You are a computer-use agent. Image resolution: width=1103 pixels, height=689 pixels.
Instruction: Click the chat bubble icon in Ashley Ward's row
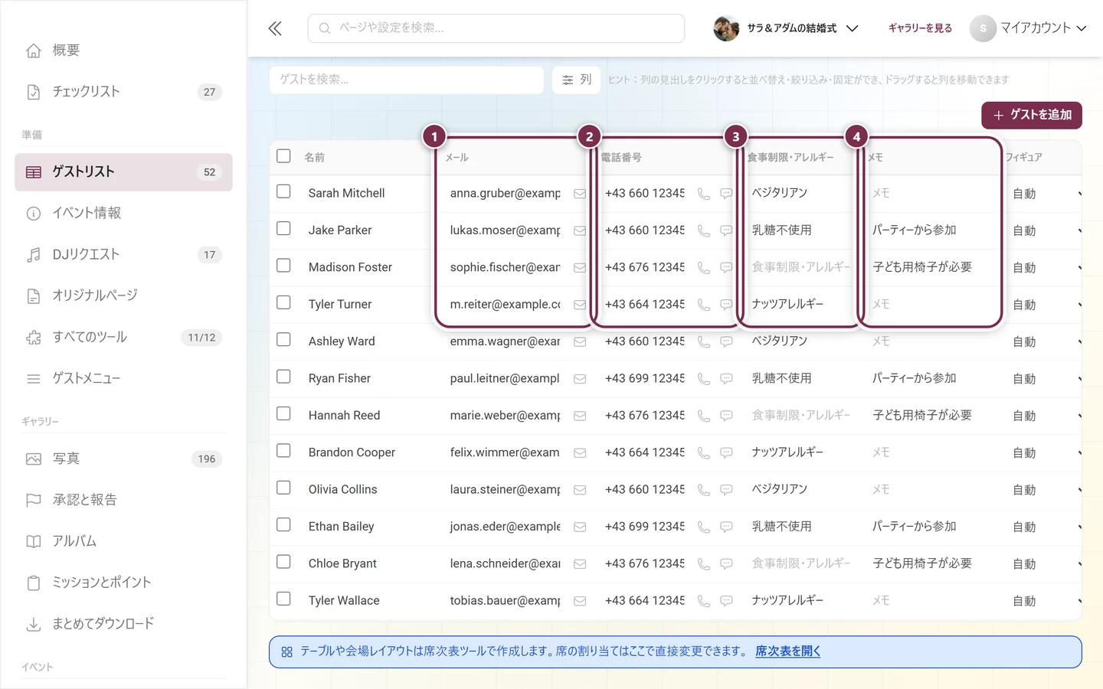(x=726, y=341)
